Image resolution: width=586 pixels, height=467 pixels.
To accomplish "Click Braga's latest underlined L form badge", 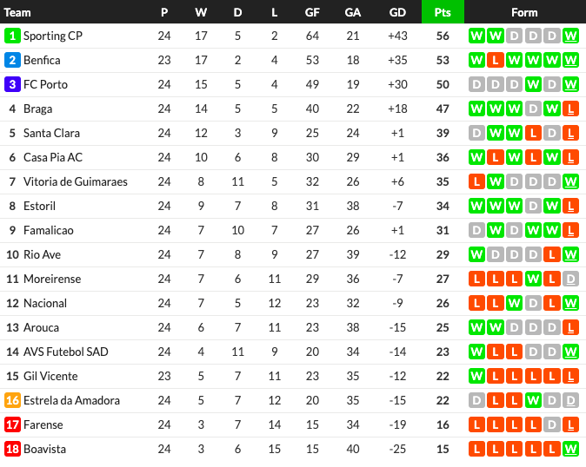I will tap(570, 109).
